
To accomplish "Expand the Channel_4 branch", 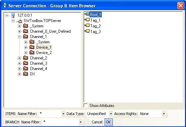I will coord(19,69).
